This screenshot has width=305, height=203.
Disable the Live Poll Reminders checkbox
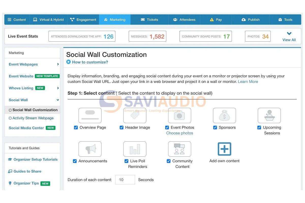point(126,161)
